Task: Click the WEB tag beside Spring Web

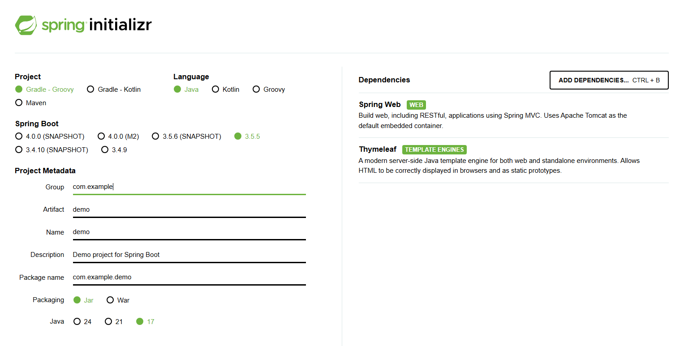Action: click(x=416, y=105)
